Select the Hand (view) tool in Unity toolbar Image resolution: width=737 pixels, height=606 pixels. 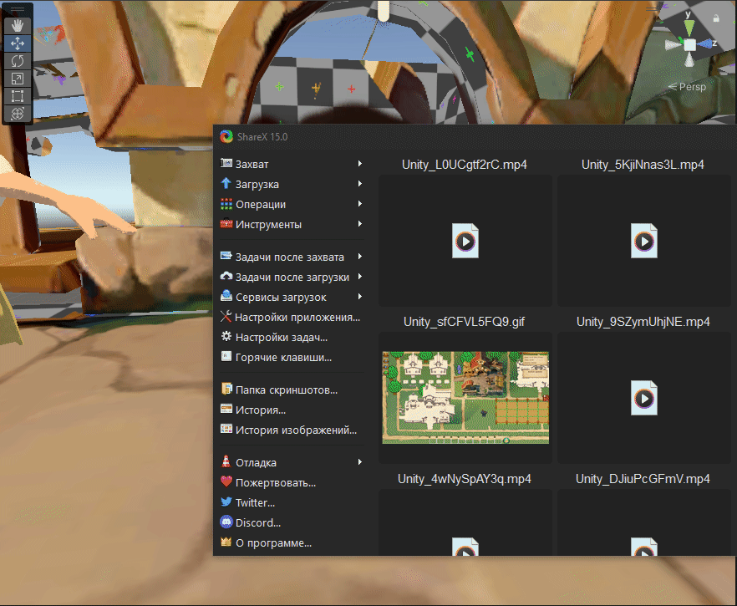[x=18, y=25]
